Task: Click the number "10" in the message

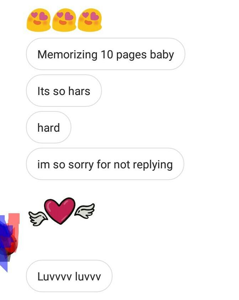Action: (107, 54)
